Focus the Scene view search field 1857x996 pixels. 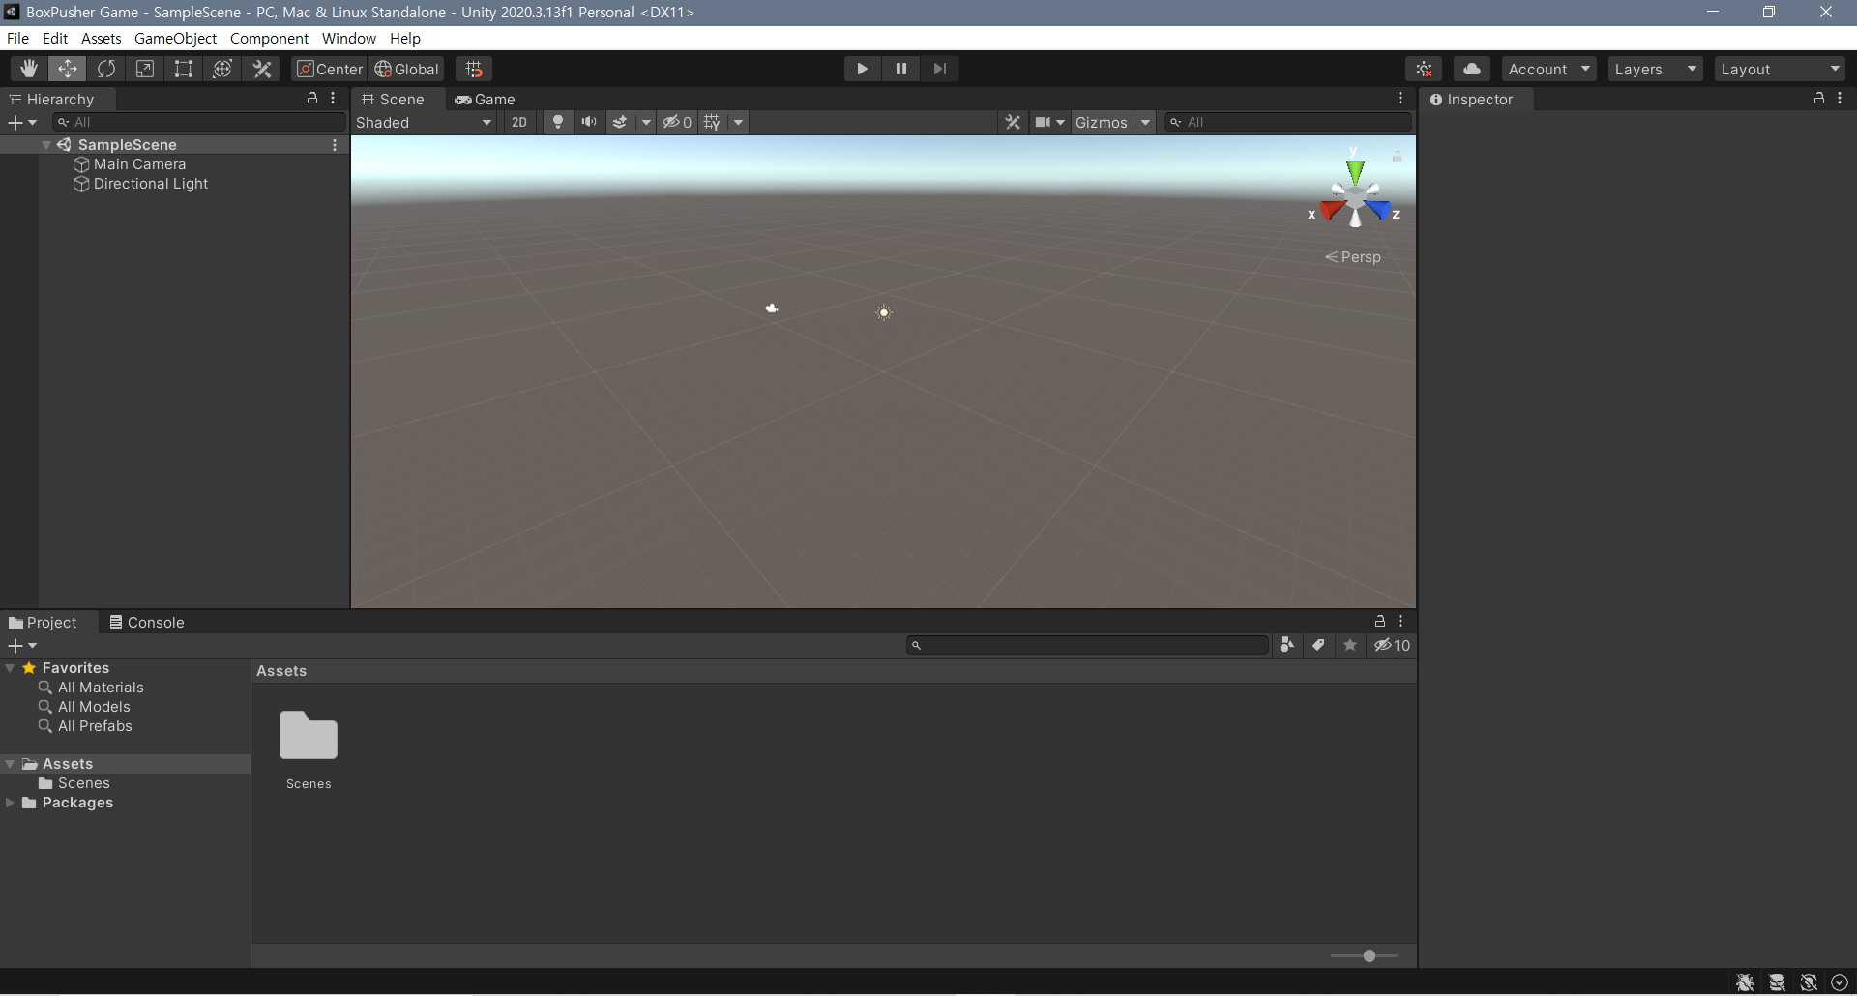(x=1287, y=122)
